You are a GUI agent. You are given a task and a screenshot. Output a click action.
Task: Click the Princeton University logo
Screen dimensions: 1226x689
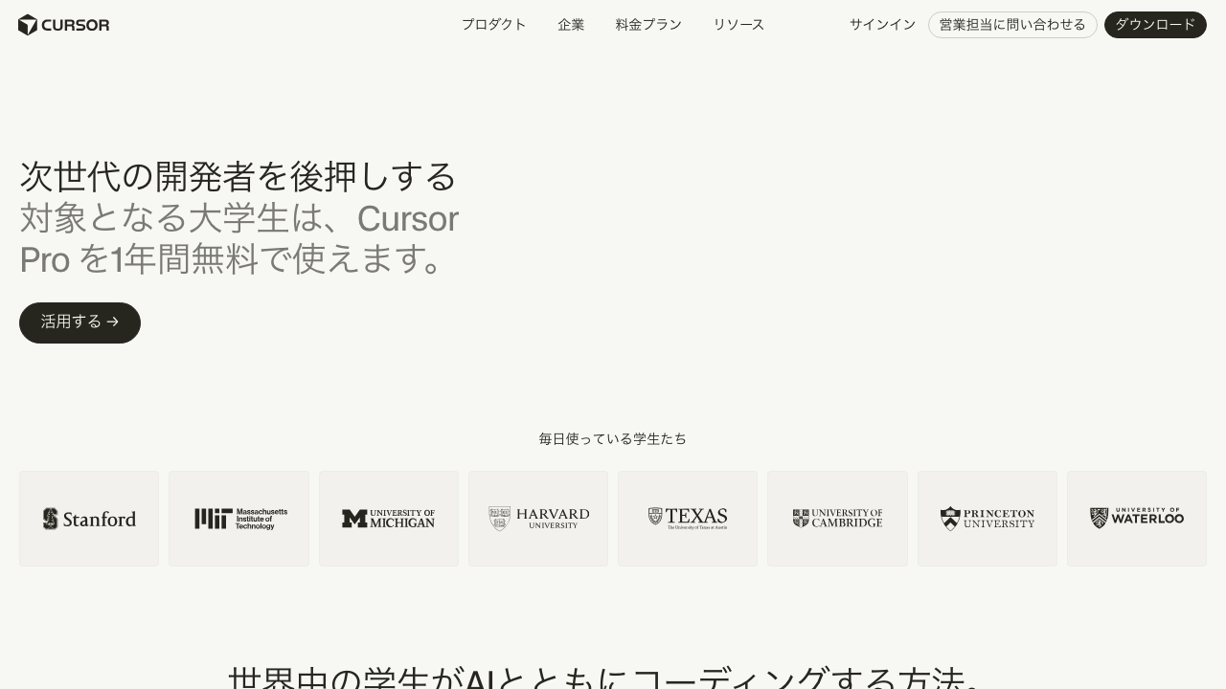click(x=987, y=518)
